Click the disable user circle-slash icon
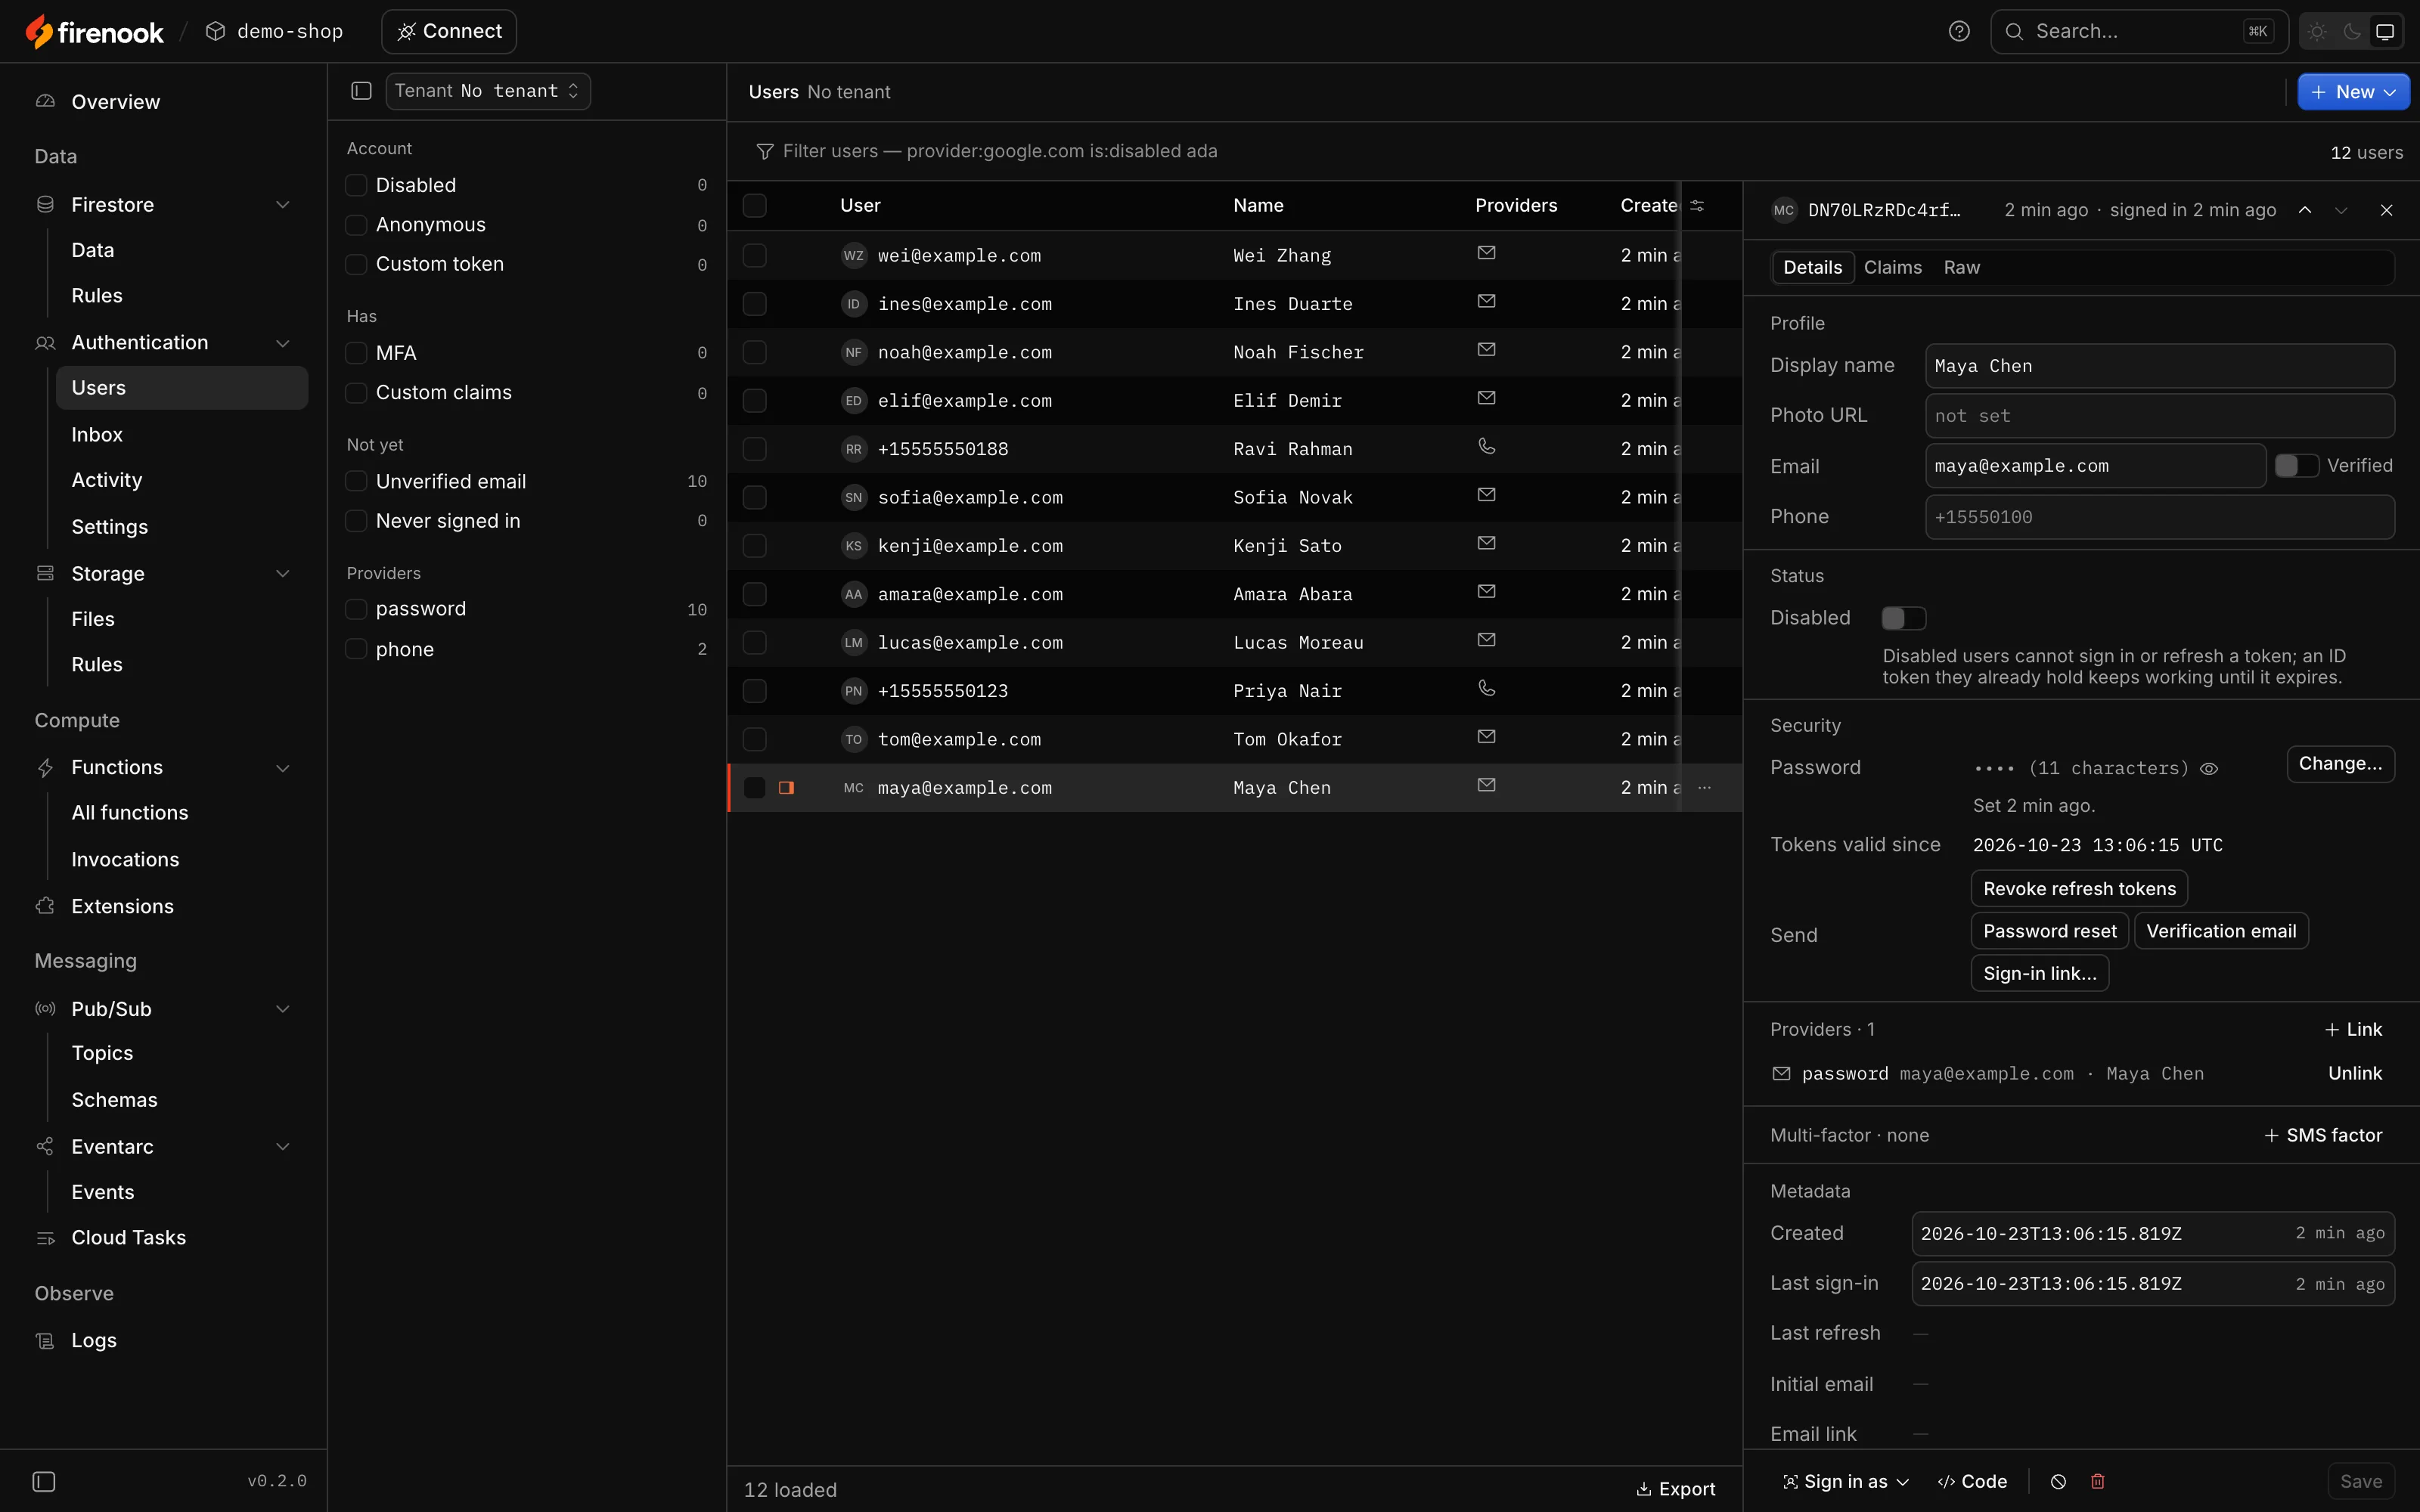 pos(2058,1481)
